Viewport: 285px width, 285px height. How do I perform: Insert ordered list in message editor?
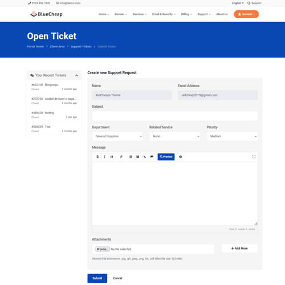[138, 157]
